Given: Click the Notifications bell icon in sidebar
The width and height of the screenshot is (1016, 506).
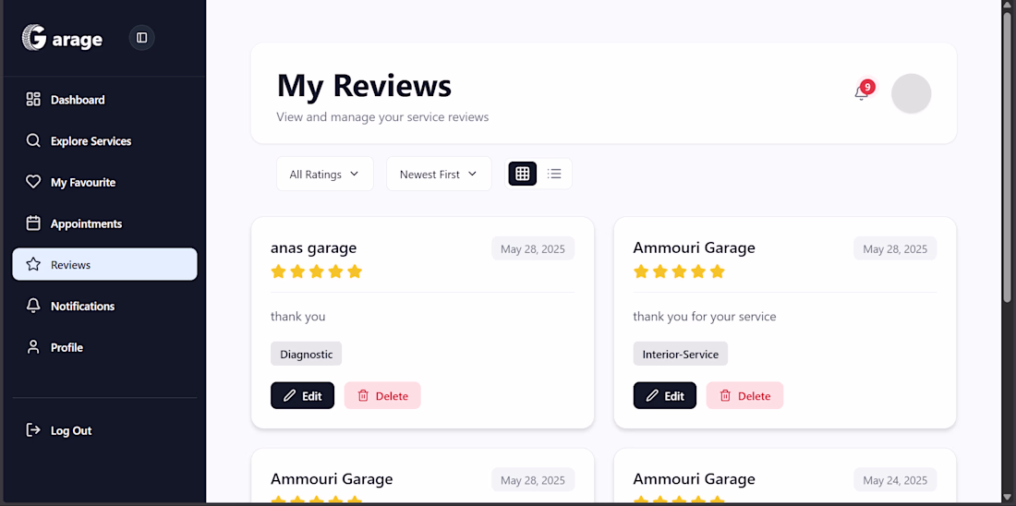Looking at the screenshot, I should pos(33,306).
